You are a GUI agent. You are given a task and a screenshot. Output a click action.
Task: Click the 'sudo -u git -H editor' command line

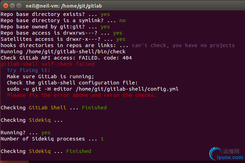click(93, 89)
